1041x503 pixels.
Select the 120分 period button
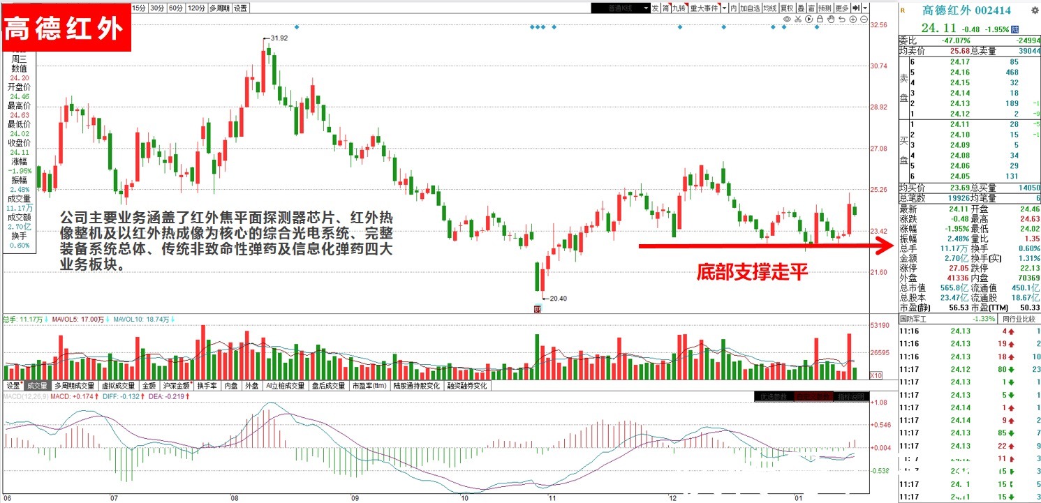tap(197, 8)
